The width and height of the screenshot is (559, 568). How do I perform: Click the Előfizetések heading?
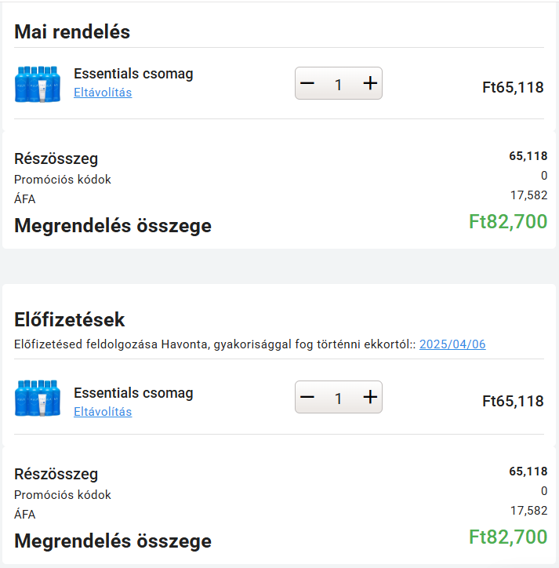pos(70,319)
